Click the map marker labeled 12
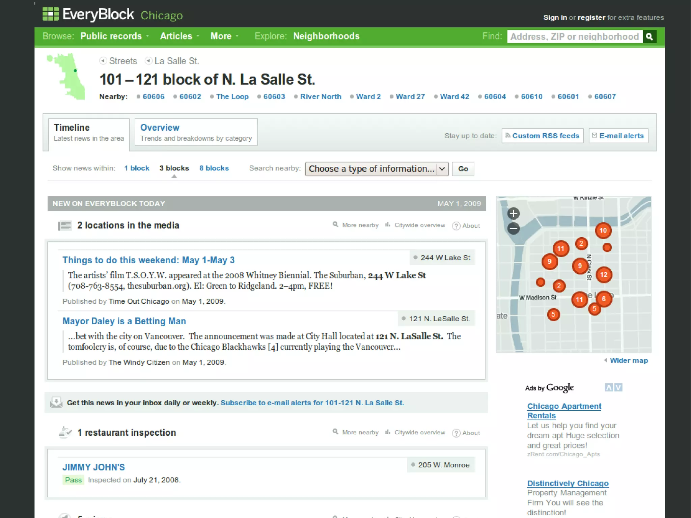691x518 pixels. coord(604,275)
